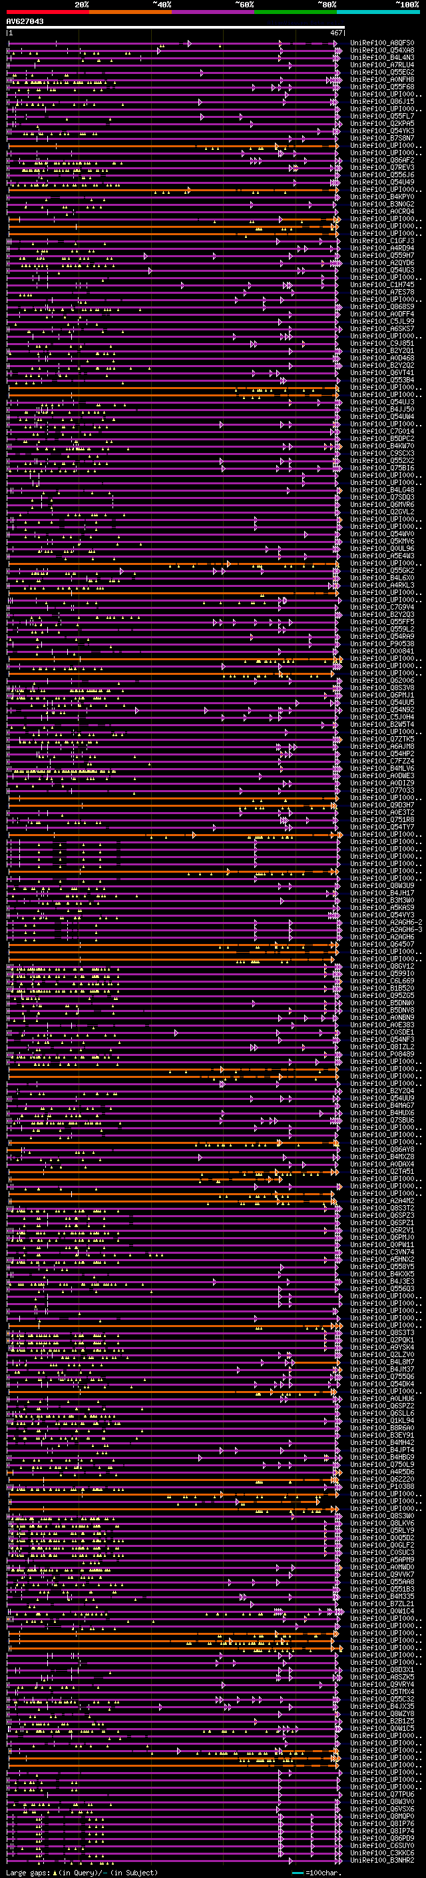Click label UniRef100_C5JL99
The width and height of the screenshot is (426, 1878).
click(x=382, y=322)
